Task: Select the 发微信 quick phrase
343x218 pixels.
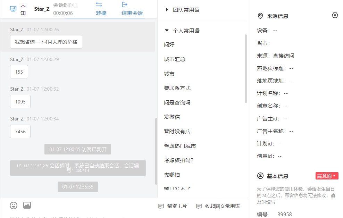Action: 172,117
